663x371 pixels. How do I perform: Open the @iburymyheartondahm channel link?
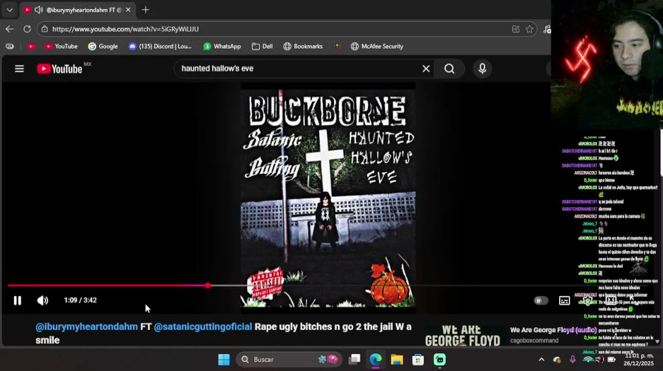(x=87, y=327)
